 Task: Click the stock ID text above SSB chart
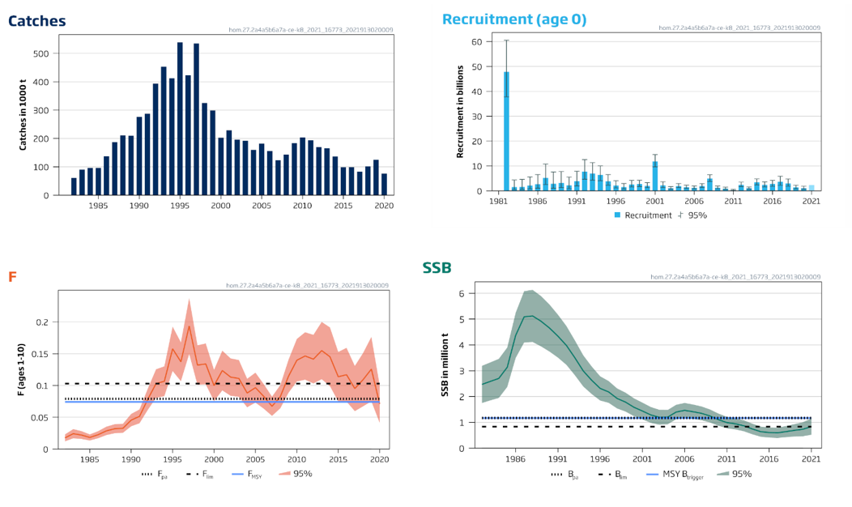(735, 277)
